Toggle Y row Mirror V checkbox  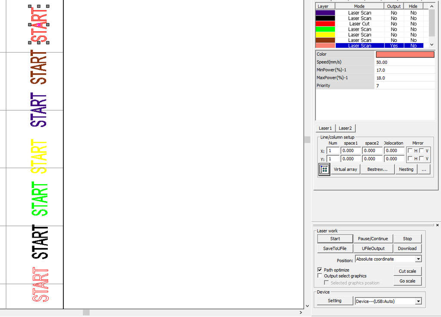click(421, 159)
